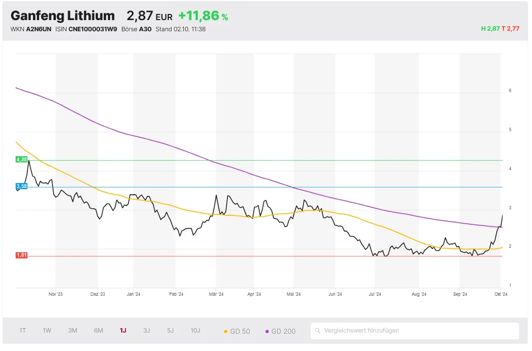Click the red 1,81 price marker
Screen dimensions: 532x351
(22, 256)
